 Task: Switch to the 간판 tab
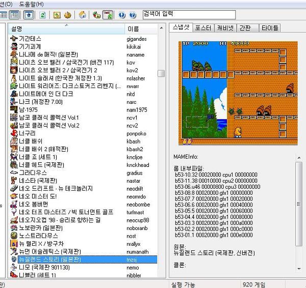247,28
